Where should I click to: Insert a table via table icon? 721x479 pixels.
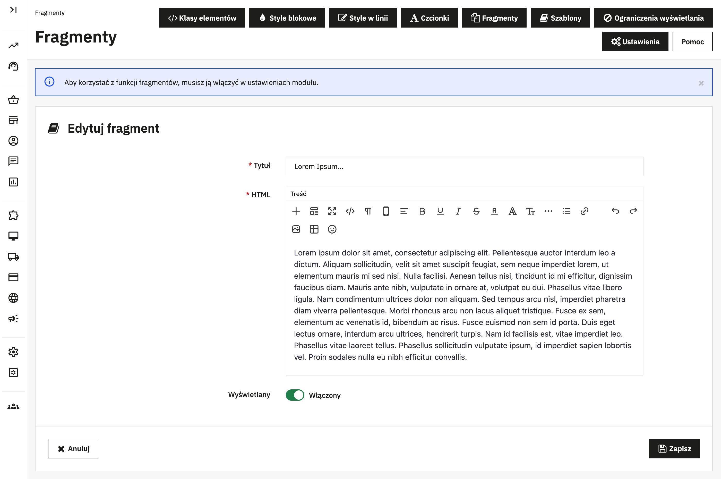[314, 229]
